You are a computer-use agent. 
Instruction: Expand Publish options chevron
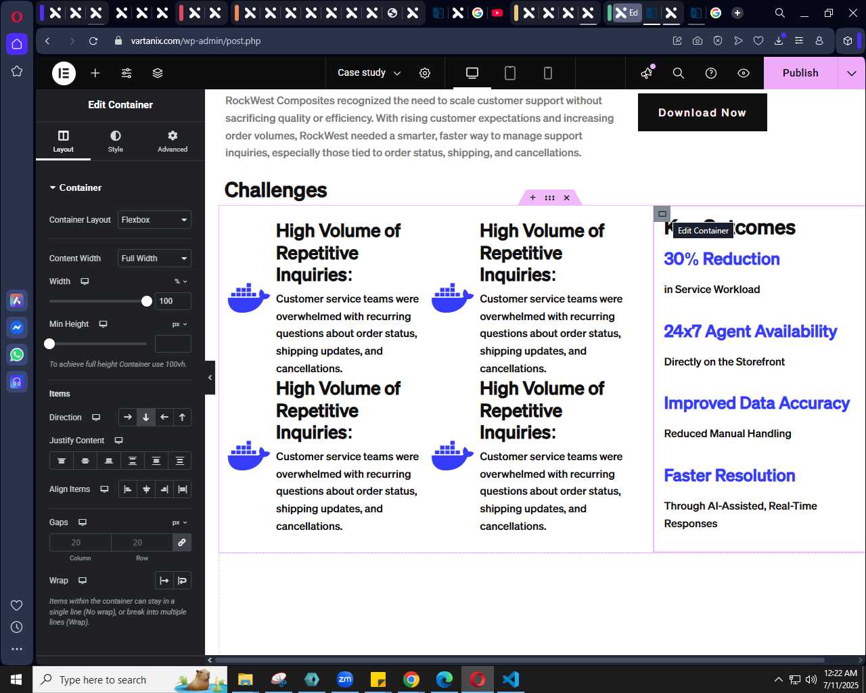(852, 73)
